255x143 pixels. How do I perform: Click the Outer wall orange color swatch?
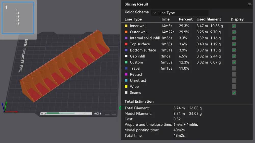126,32
